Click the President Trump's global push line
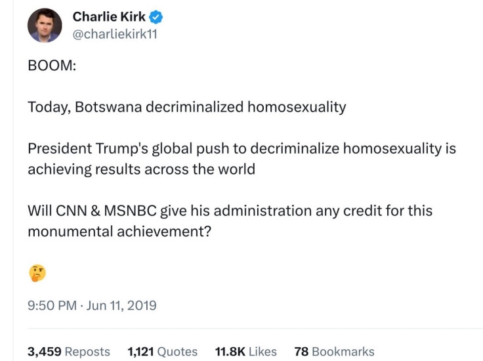The width and height of the screenshot is (483, 361). point(241,148)
